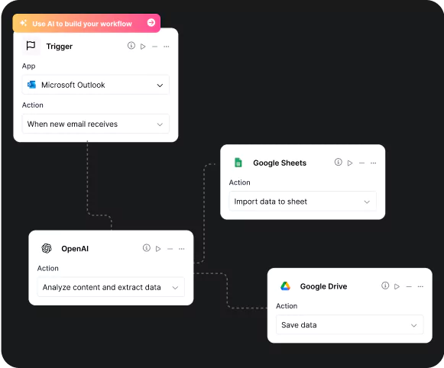
Task: Open more options on OpenAI card
Action: pos(182,249)
